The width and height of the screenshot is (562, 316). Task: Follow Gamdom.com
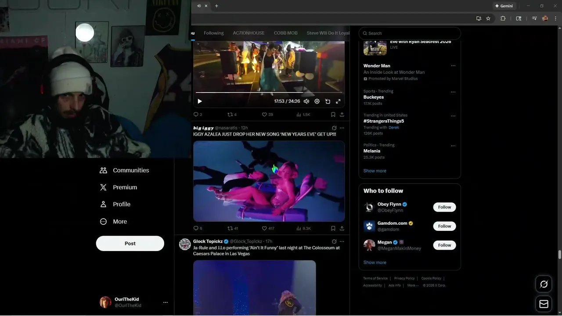[444, 226]
